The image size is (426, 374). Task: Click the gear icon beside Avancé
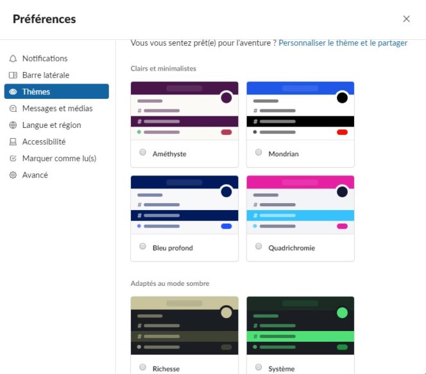13,175
